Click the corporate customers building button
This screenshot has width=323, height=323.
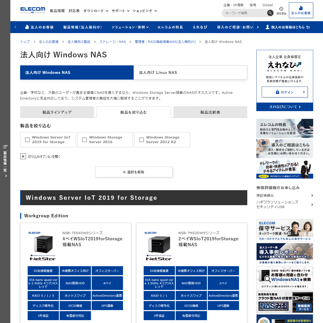301,10
